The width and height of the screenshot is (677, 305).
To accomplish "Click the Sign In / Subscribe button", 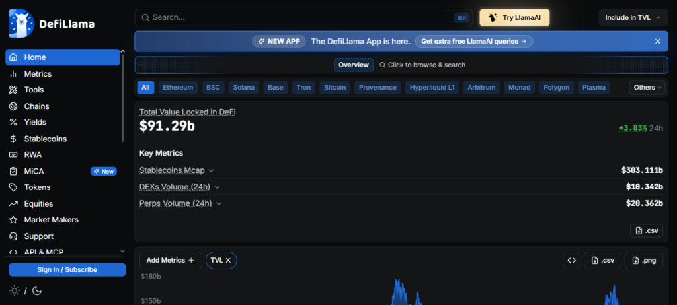I will pos(67,269).
